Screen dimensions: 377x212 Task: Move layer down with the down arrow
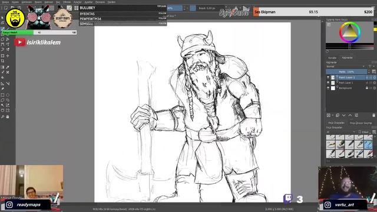(x=344, y=115)
